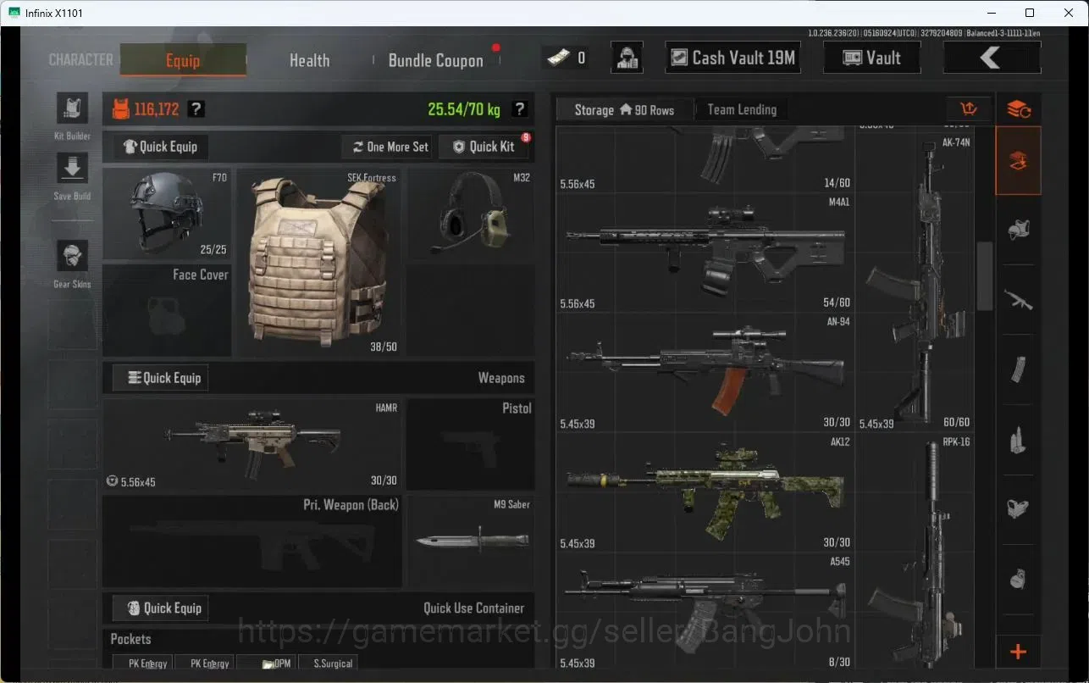Filter storage by ammo bullets icon
The height and width of the screenshot is (683, 1089).
tap(1018, 440)
